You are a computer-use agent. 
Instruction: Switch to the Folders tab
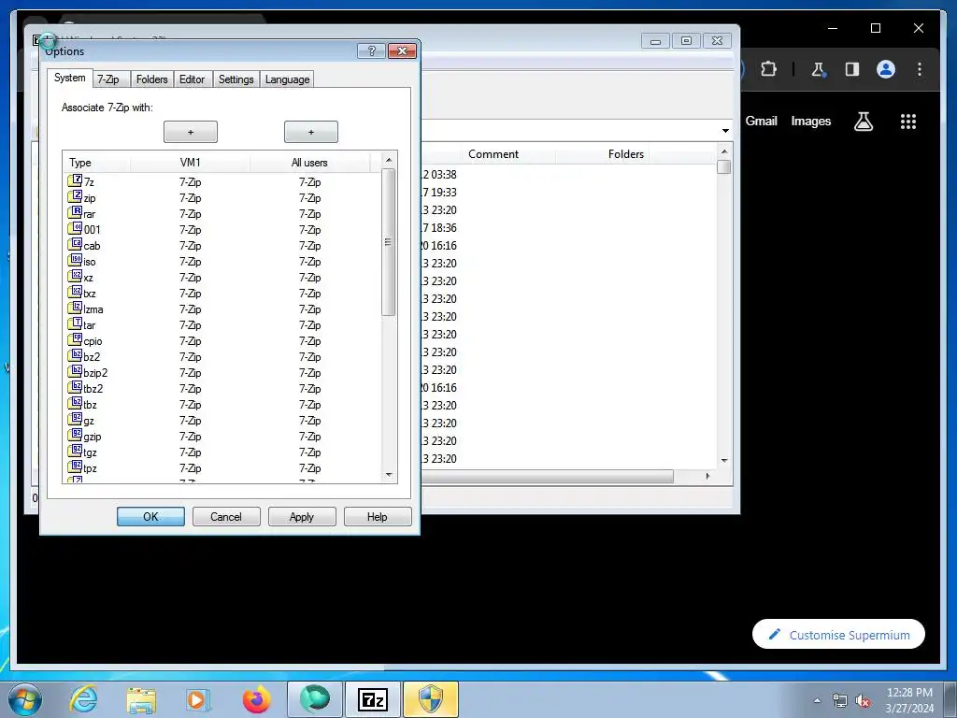click(152, 79)
